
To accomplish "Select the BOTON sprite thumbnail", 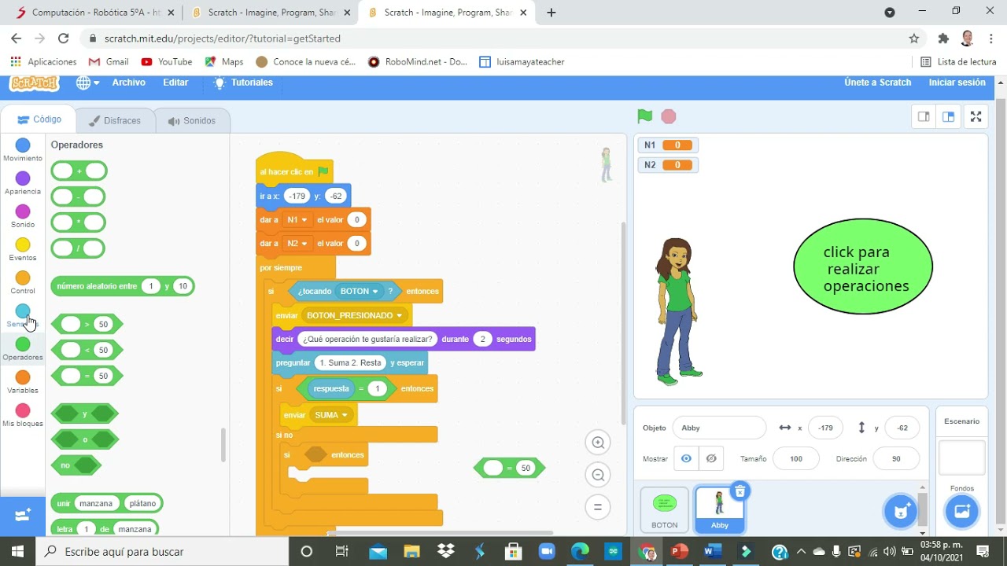I will 665,509.
